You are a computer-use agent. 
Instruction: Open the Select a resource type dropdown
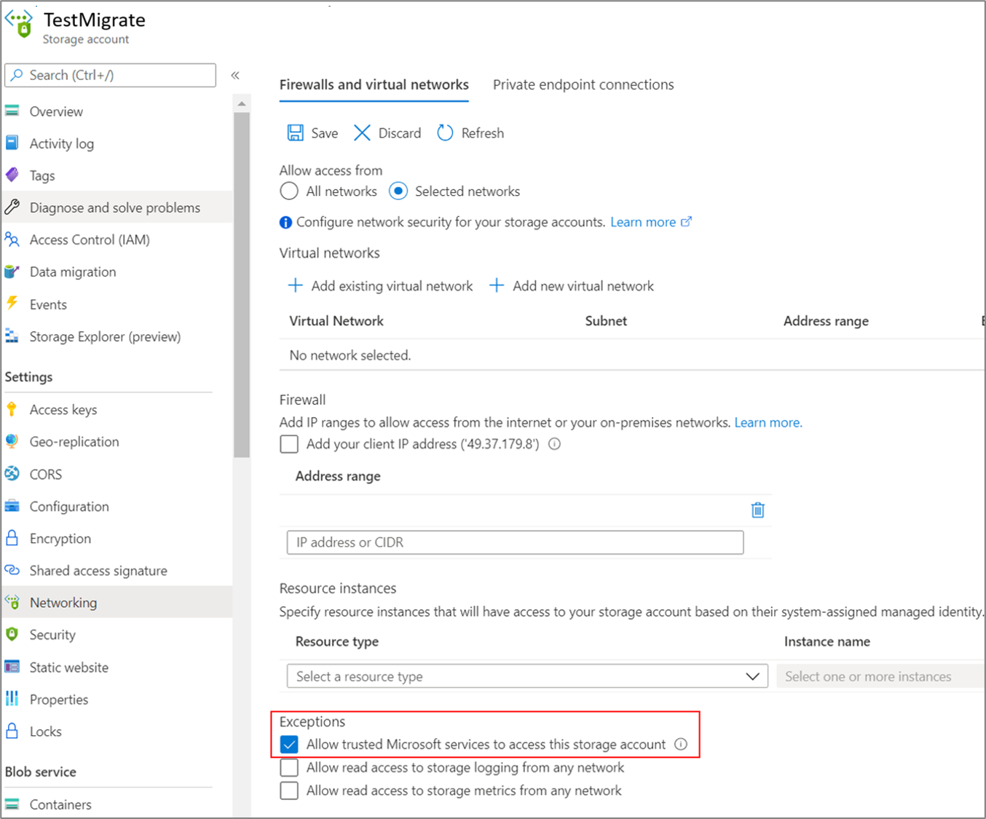527,676
